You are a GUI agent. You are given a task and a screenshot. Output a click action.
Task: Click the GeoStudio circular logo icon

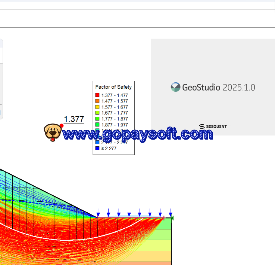[x=175, y=87]
